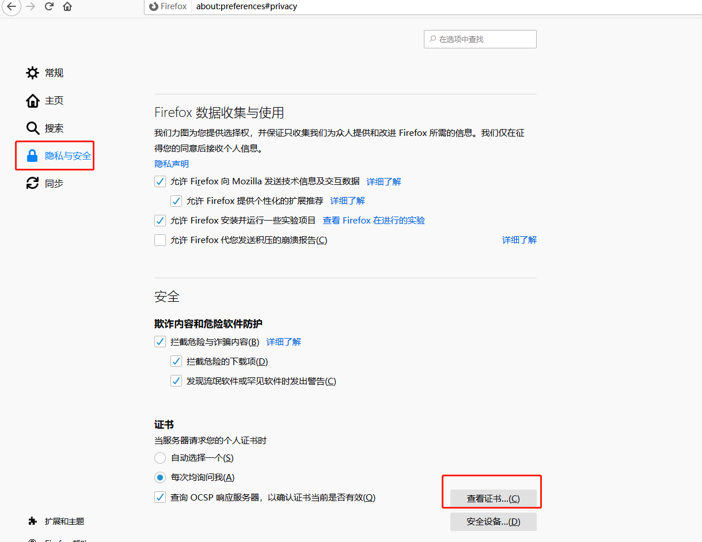Open 详细了解 link after 个性化的扩展推荐
Screen dimensions: 702x542
pyautogui.click(x=348, y=201)
